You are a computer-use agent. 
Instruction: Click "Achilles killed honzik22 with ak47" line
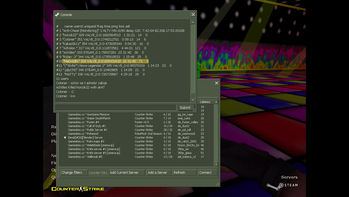tap(80, 87)
